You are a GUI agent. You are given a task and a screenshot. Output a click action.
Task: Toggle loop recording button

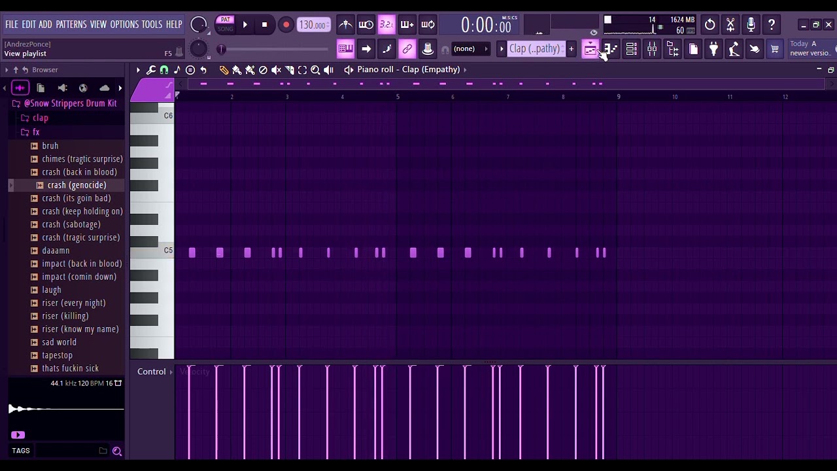(428, 25)
